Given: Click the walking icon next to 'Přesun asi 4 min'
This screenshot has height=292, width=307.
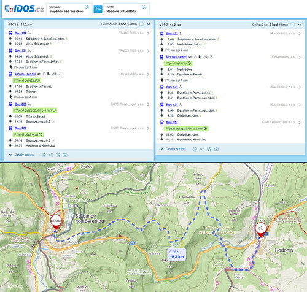Looking at the screenshot, I should (x=10, y=97).
